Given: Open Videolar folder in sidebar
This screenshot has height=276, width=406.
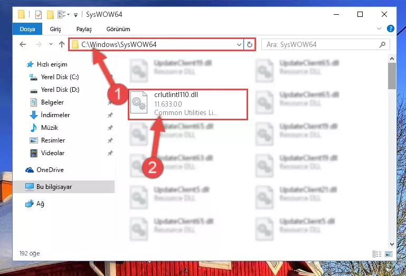Looking at the screenshot, I should point(53,153).
